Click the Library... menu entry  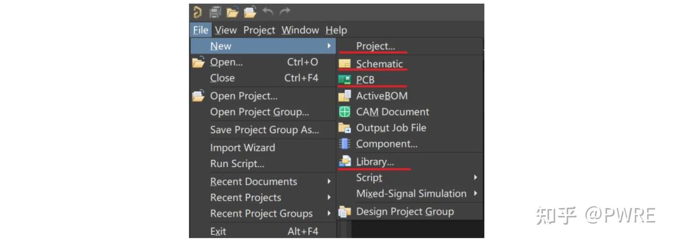[375, 162]
